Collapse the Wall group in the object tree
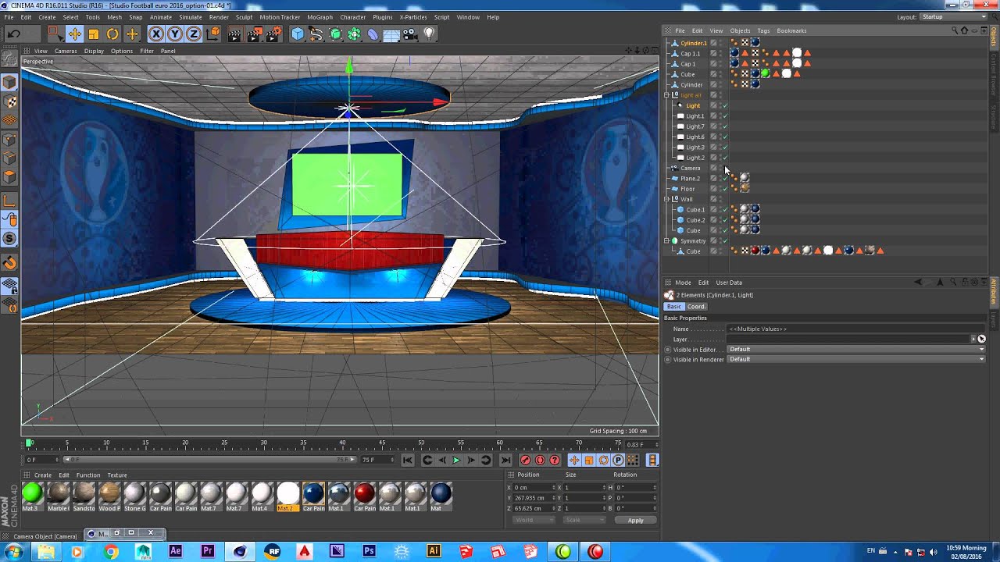 [x=666, y=199]
